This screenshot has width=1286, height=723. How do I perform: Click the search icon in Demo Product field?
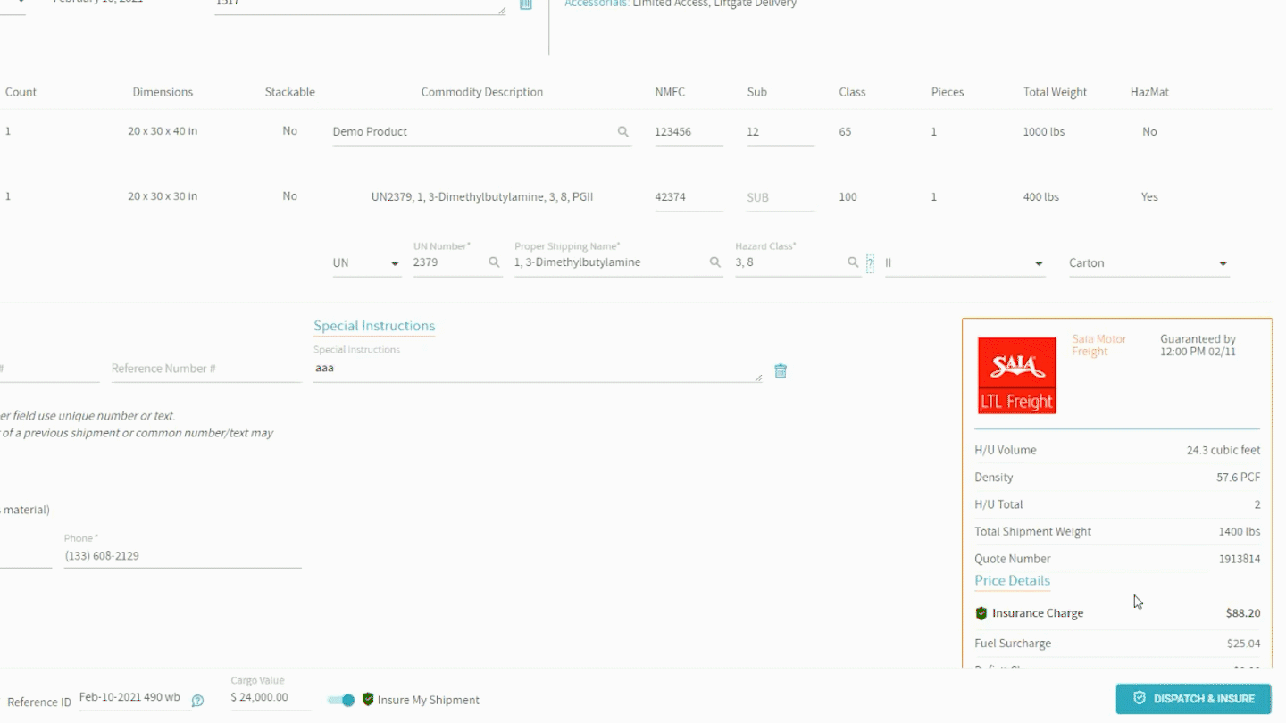point(623,131)
